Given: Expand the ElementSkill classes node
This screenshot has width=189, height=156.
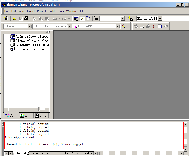Looking at the screenshot, I should coord(7,45).
